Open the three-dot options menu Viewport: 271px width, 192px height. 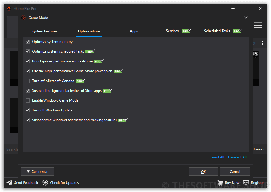262,43
